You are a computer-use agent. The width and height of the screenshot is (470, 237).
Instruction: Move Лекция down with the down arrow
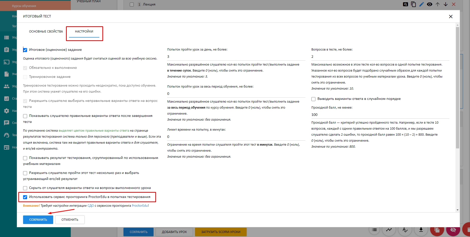[x=445, y=4]
